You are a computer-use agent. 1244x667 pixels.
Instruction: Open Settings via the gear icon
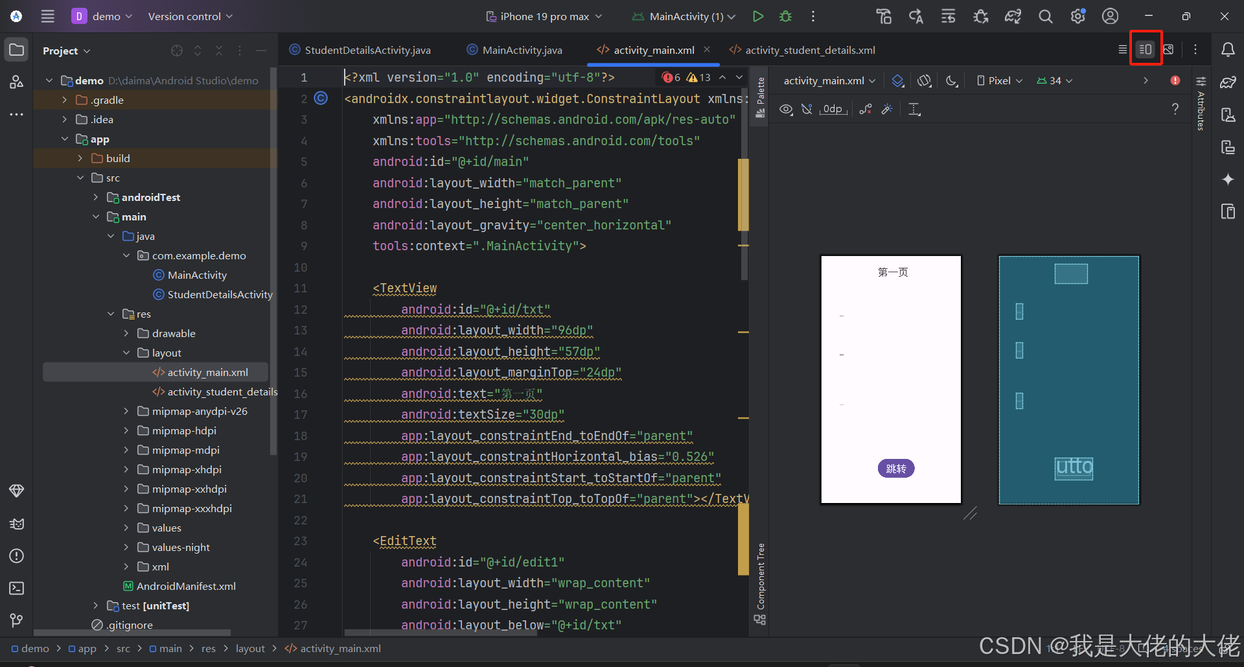(x=1078, y=16)
